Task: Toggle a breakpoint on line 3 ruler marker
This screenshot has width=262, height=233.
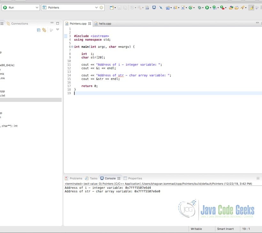Action: (x=66, y=36)
